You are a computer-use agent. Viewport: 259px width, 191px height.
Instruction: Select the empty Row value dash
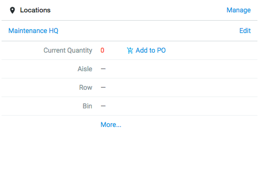tap(103, 88)
